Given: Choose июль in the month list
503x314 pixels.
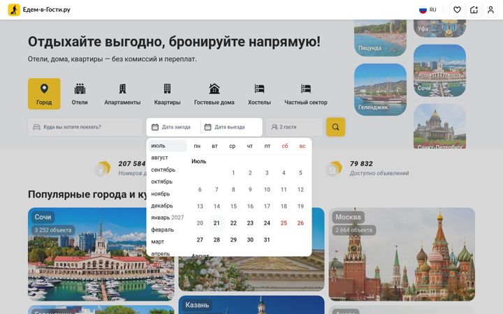Looking at the screenshot, I should [168, 146].
